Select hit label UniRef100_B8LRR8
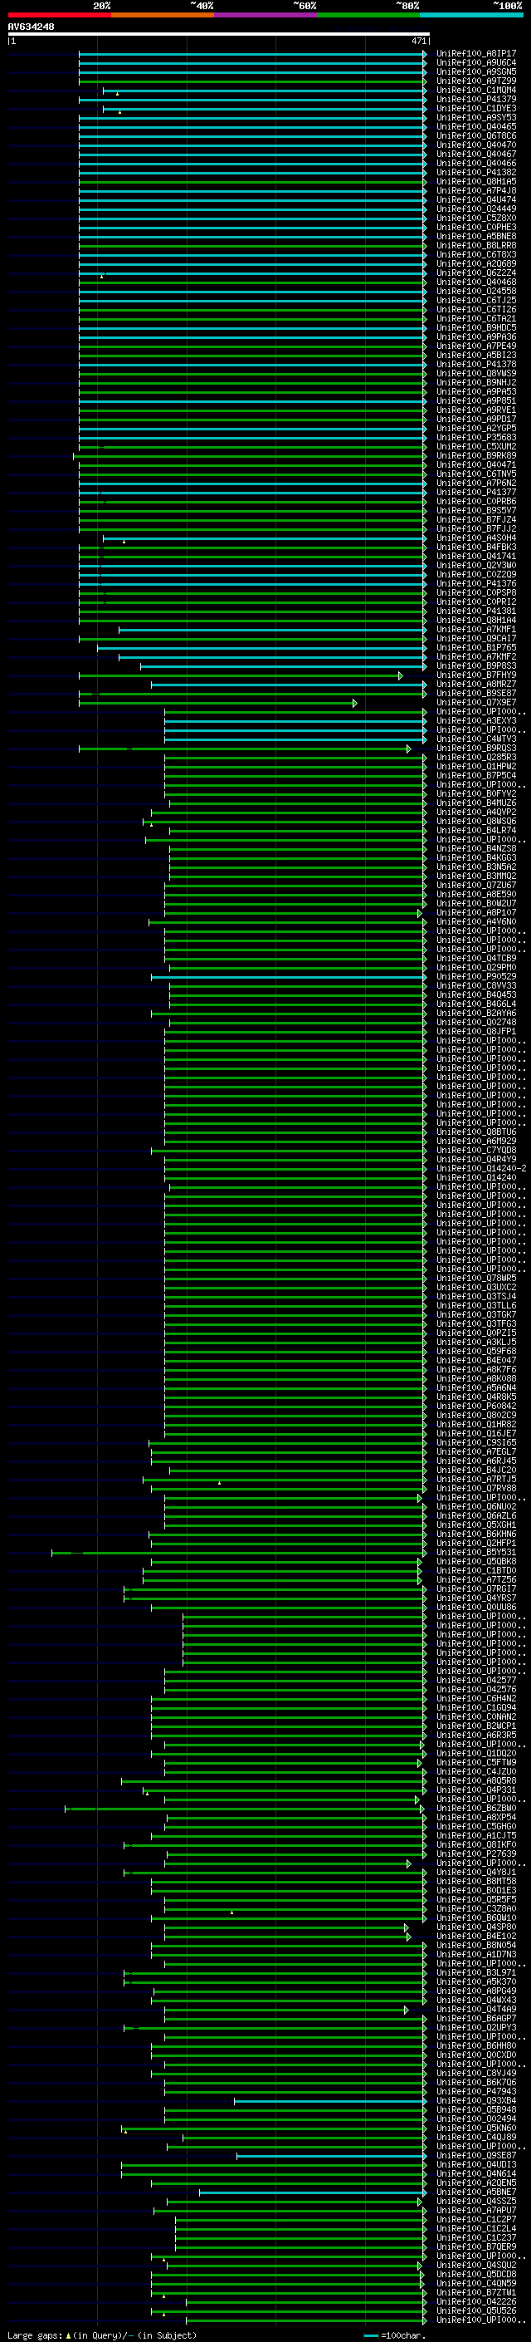 click(476, 245)
